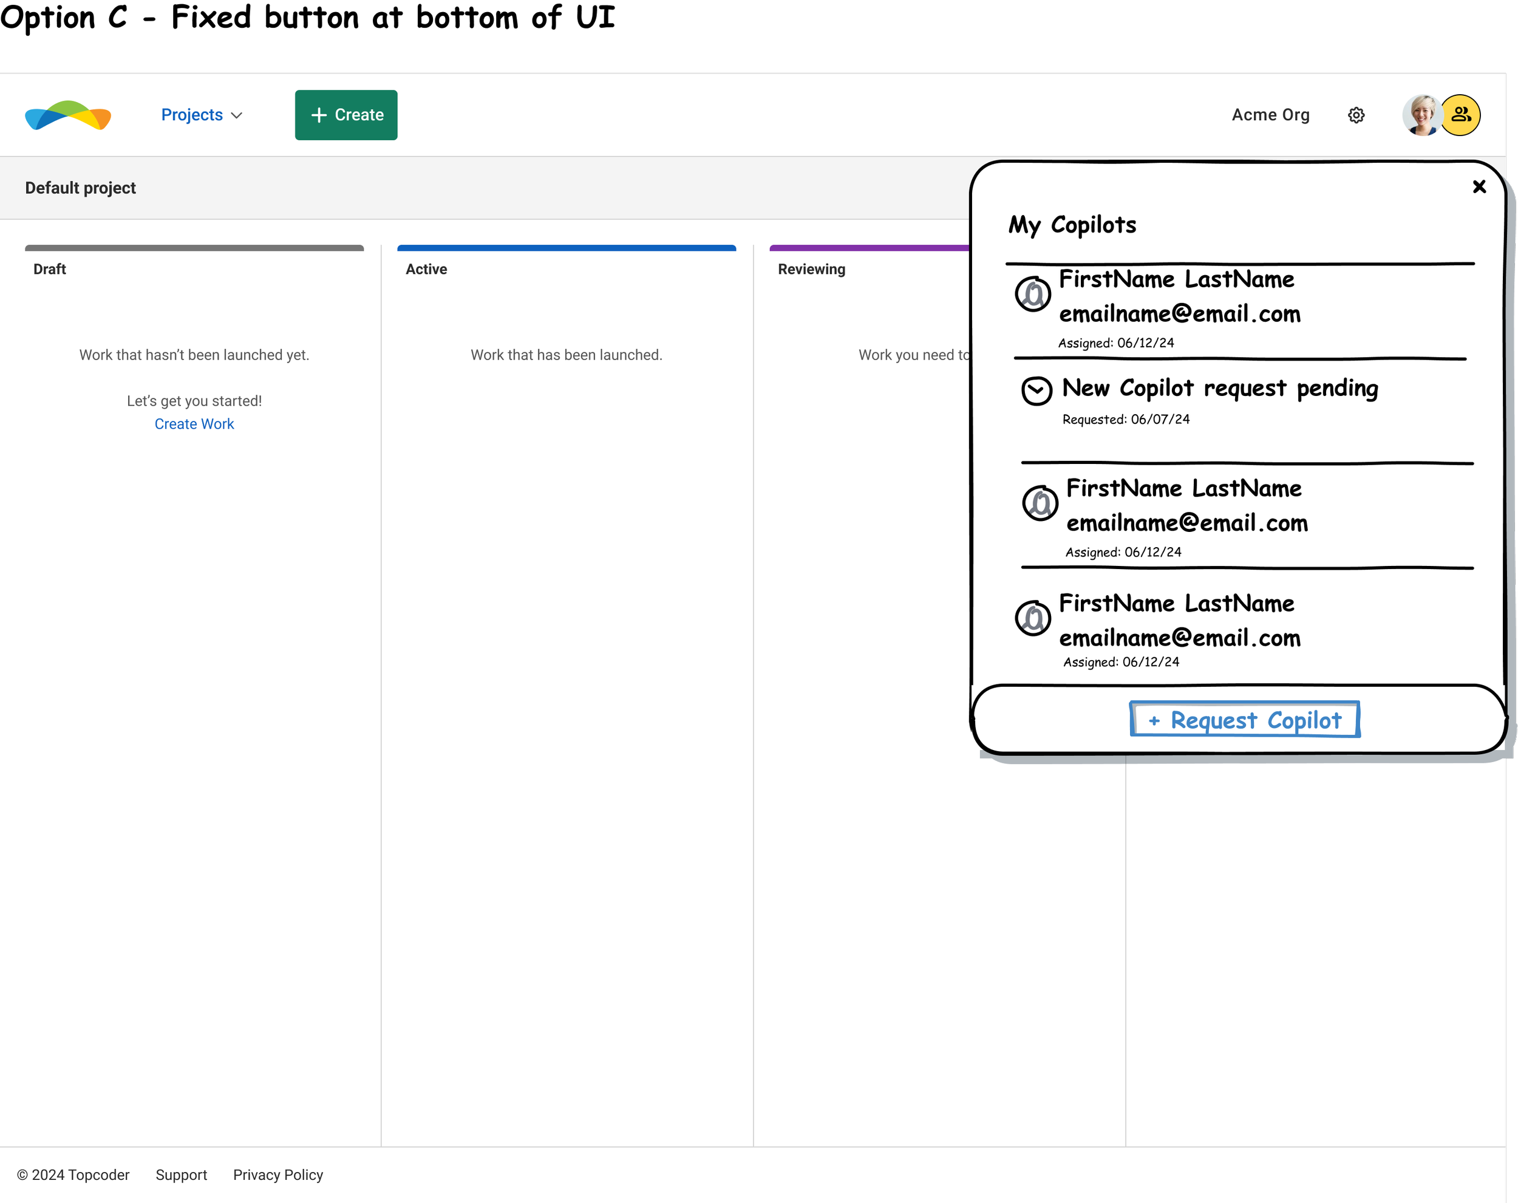Open New Copilot request pending entry
1518x1203 pixels.
click(1219, 388)
